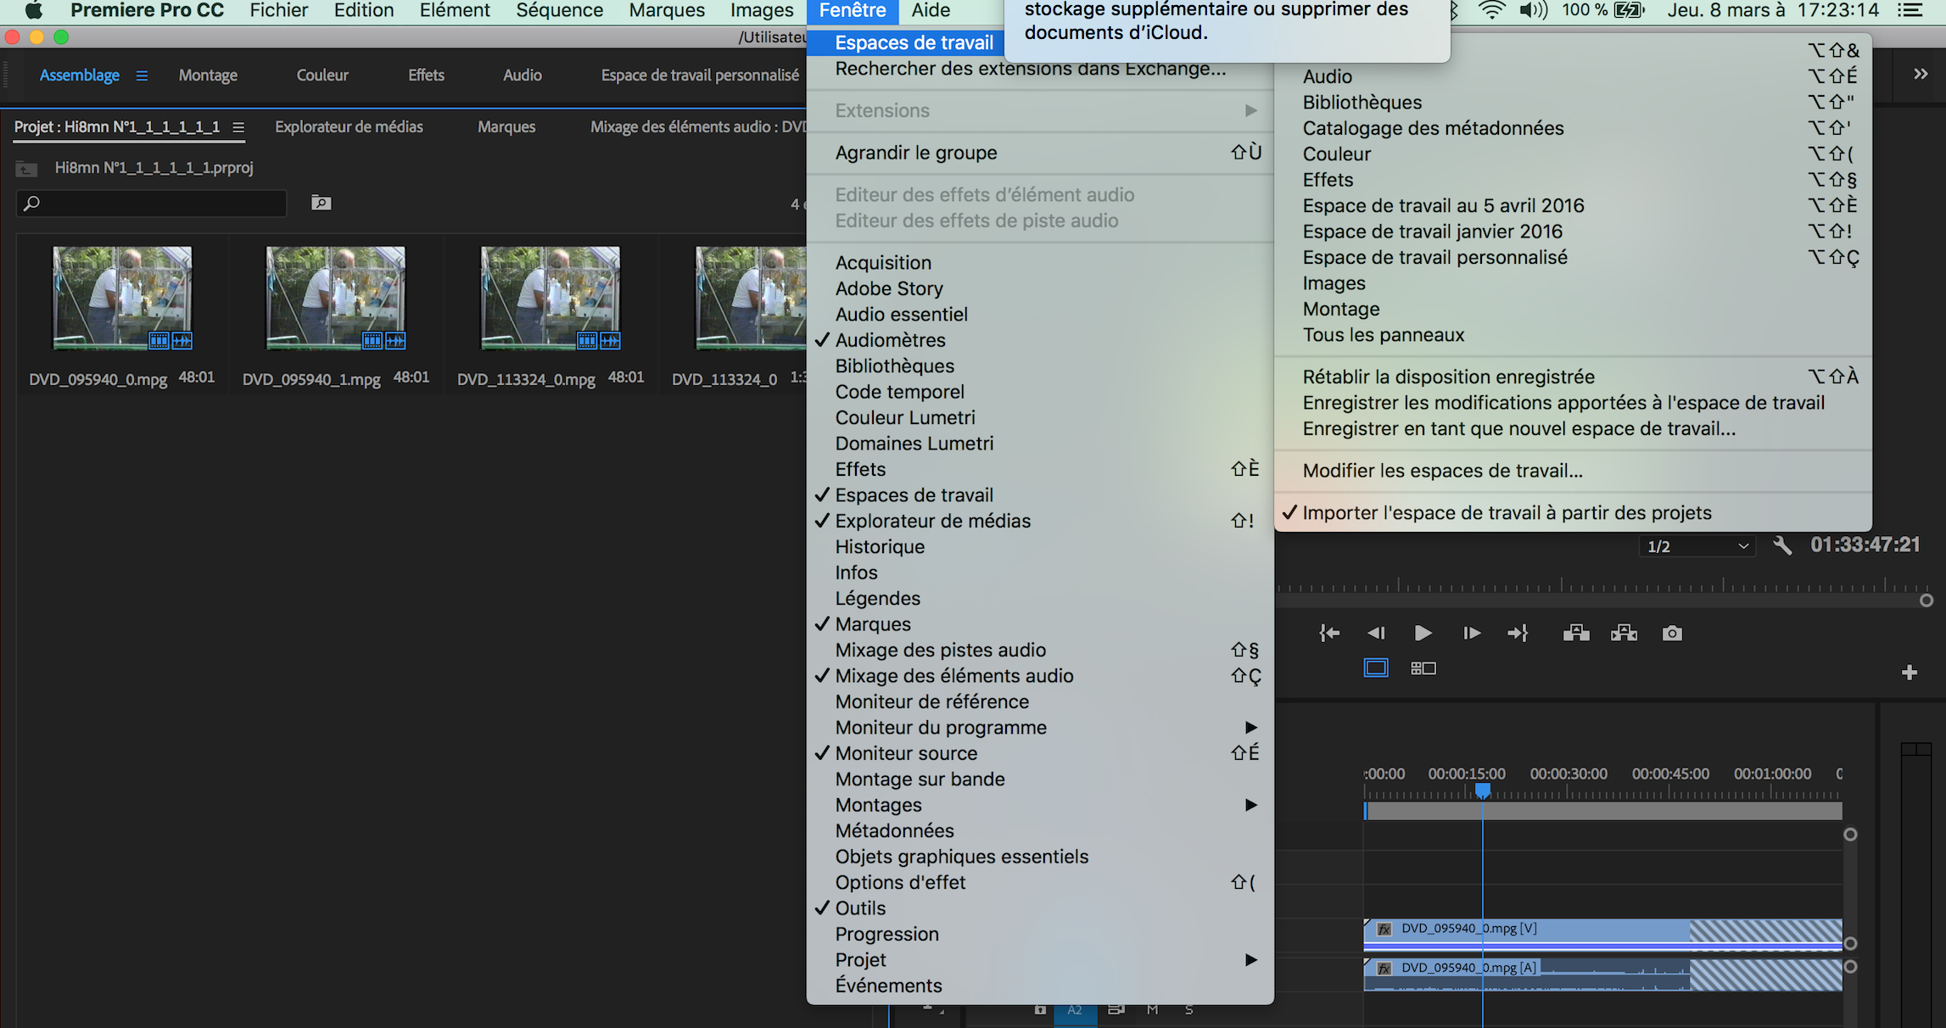Screen dimensions: 1946x1028
Task: Click the program monitor timecode 01:33:47:21
Action: tap(1865, 545)
